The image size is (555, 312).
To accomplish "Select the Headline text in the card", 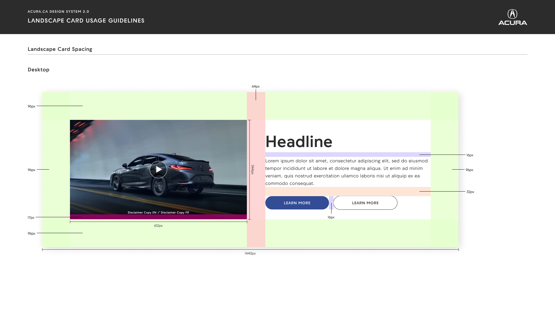I will point(299,142).
